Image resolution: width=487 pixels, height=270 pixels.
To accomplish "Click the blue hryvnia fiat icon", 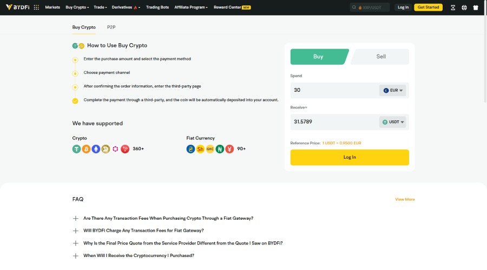I will [190, 149].
